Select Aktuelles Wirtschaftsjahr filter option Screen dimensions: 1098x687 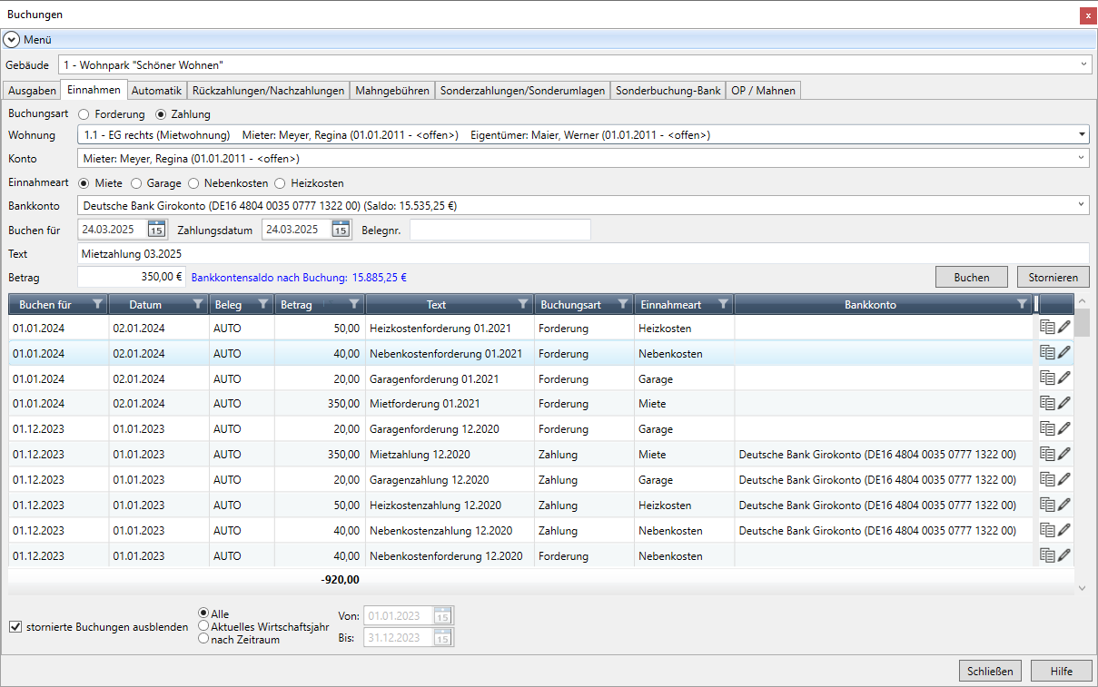tap(203, 626)
